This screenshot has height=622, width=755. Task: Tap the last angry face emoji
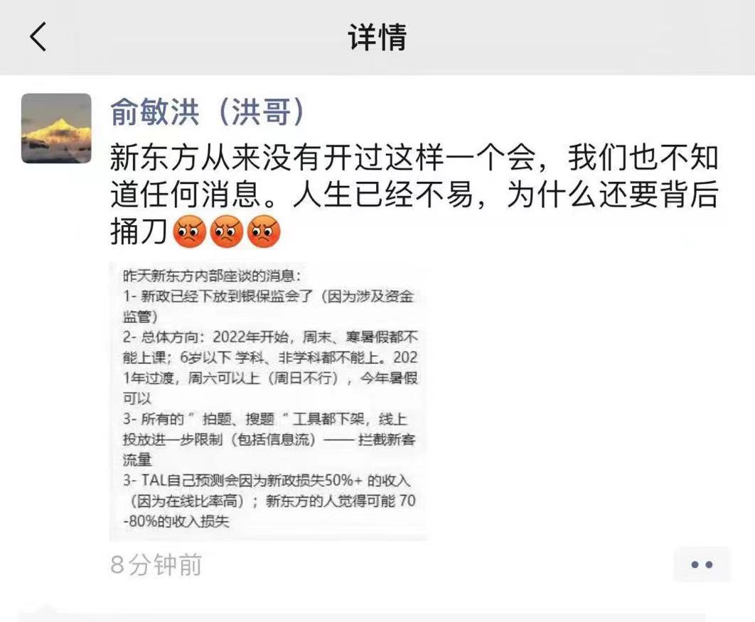264,232
